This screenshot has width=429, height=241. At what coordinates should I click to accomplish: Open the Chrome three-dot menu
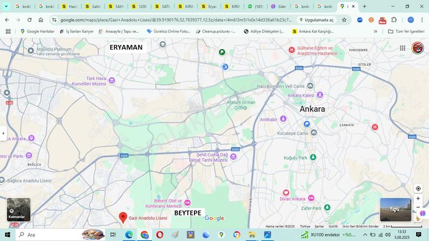click(x=422, y=20)
